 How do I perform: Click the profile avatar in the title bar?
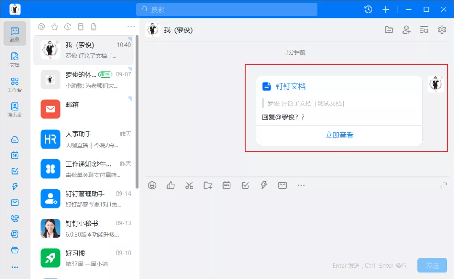tap(15, 9)
